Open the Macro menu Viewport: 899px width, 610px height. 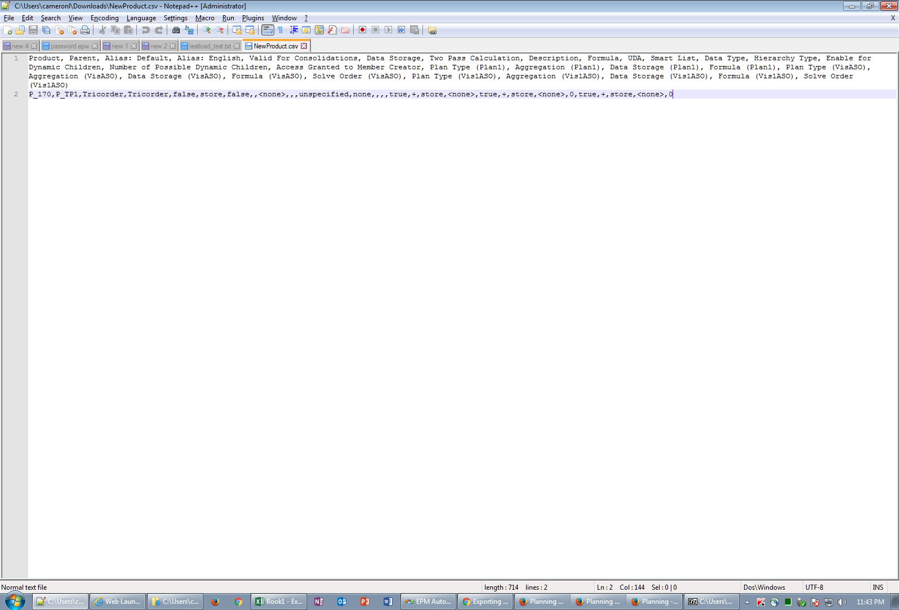coord(205,18)
